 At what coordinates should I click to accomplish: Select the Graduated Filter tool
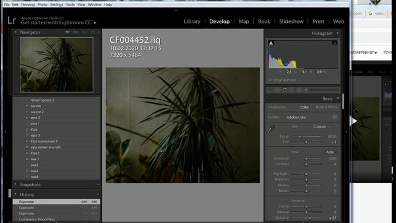click(291, 90)
